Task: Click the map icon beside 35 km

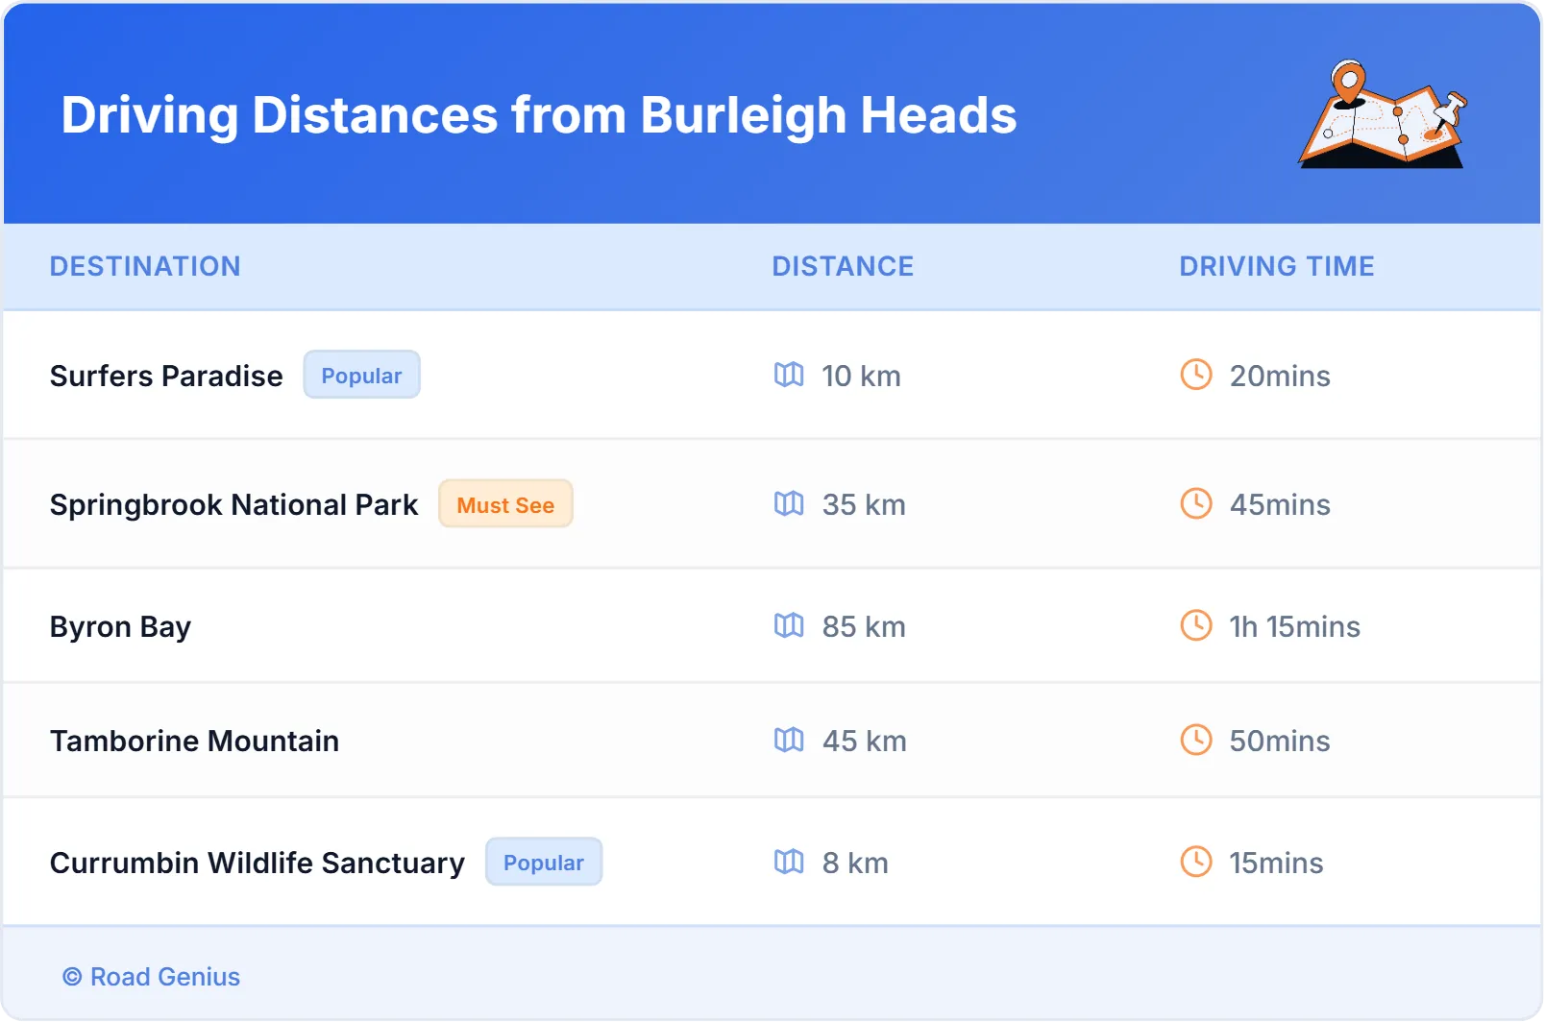Action: 789,503
